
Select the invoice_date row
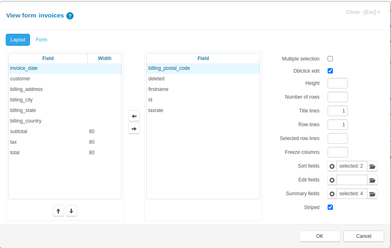pos(65,68)
